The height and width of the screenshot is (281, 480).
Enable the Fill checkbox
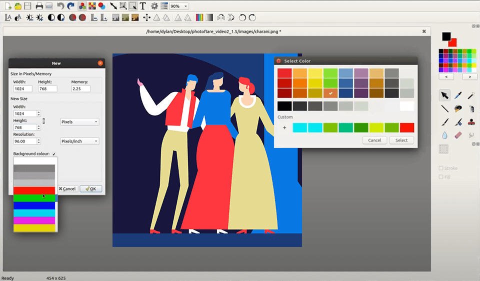tap(441, 177)
